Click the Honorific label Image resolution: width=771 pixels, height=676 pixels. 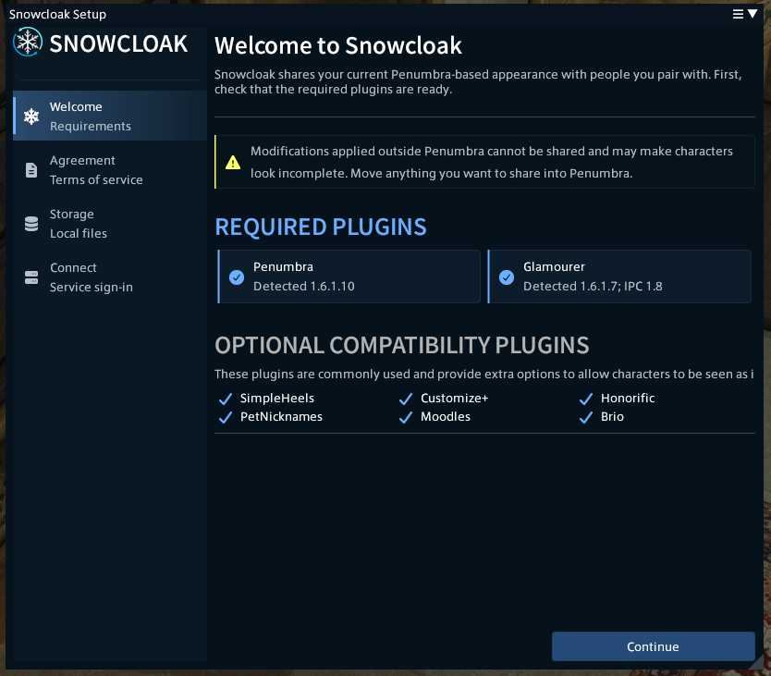628,398
